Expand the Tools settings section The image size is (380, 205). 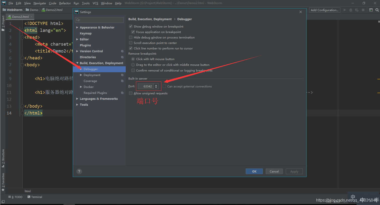(x=77, y=105)
